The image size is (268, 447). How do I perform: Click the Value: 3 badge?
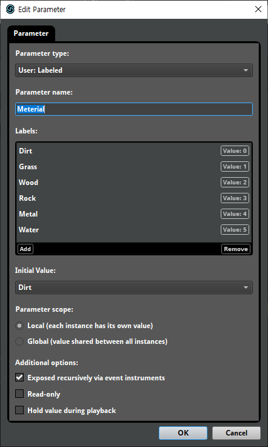point(235,198)
